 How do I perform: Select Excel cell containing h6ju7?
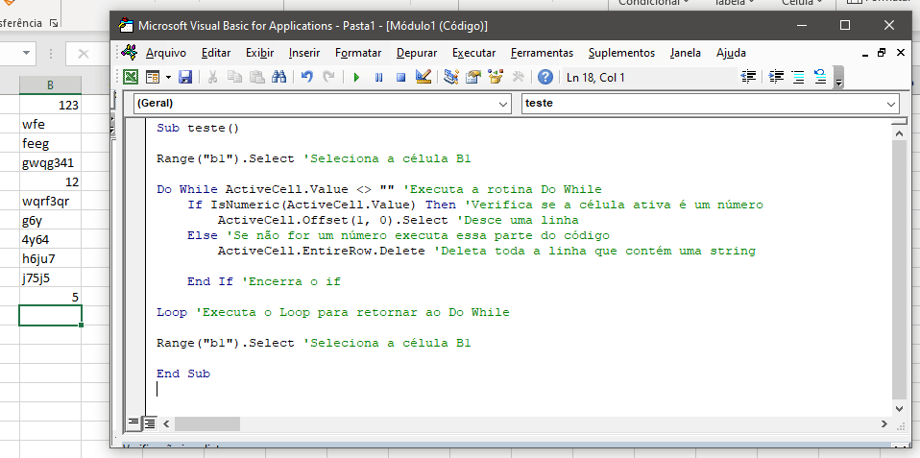point(50,258)
